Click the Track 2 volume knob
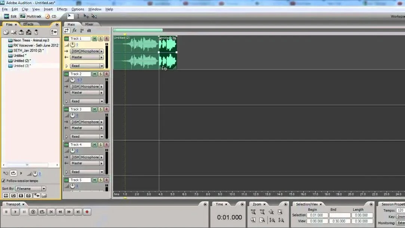 (x=73, y=80)
